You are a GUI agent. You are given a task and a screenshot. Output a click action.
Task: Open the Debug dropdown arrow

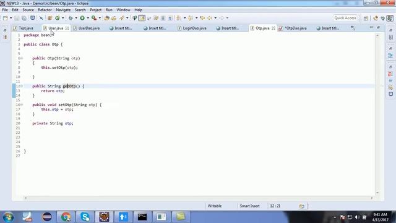click(x=76, y=18)
